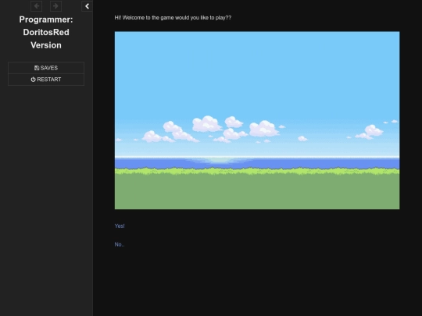Select the title text Programmer: DoritosRed Version
Viewport: 422px width, 316px height.
coord(46,32)
